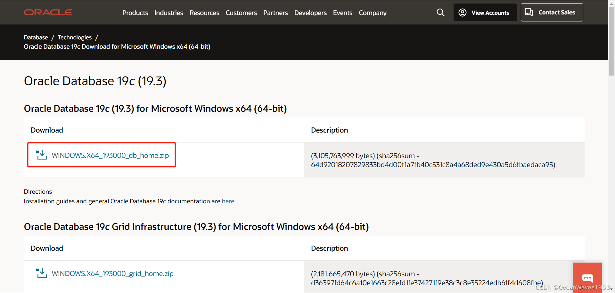Open the Company menu

pos(373,13)
